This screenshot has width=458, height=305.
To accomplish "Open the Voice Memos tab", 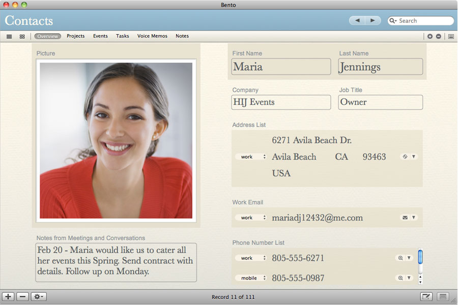I will pos(152,36).
